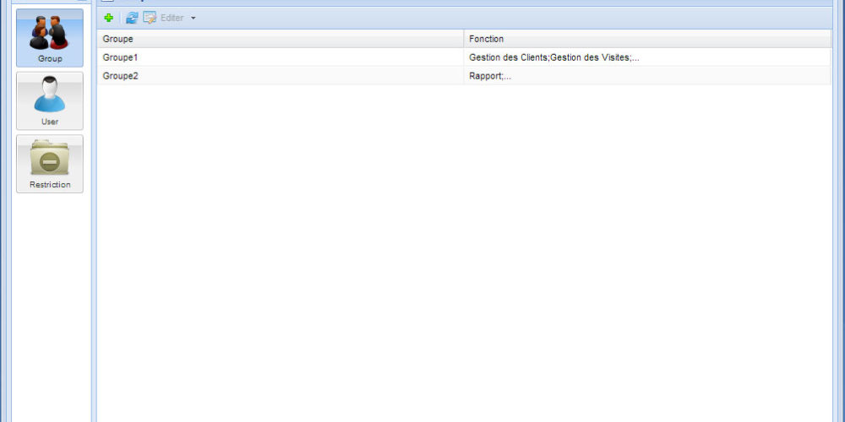Click blank header cell right of Fonction
Screen dimensions: 845x422
click(837, 39)
